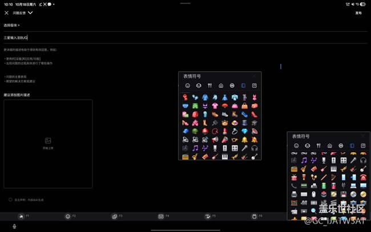
Task: Insert the blue diamond gem emoji
Action: tap(244, 131)
